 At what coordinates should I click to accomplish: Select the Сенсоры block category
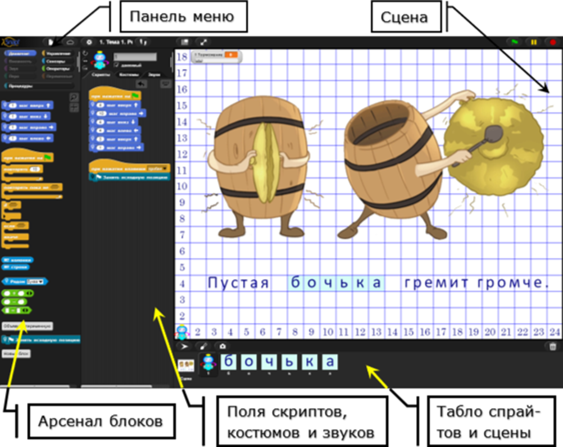click(x=57, y=61)
